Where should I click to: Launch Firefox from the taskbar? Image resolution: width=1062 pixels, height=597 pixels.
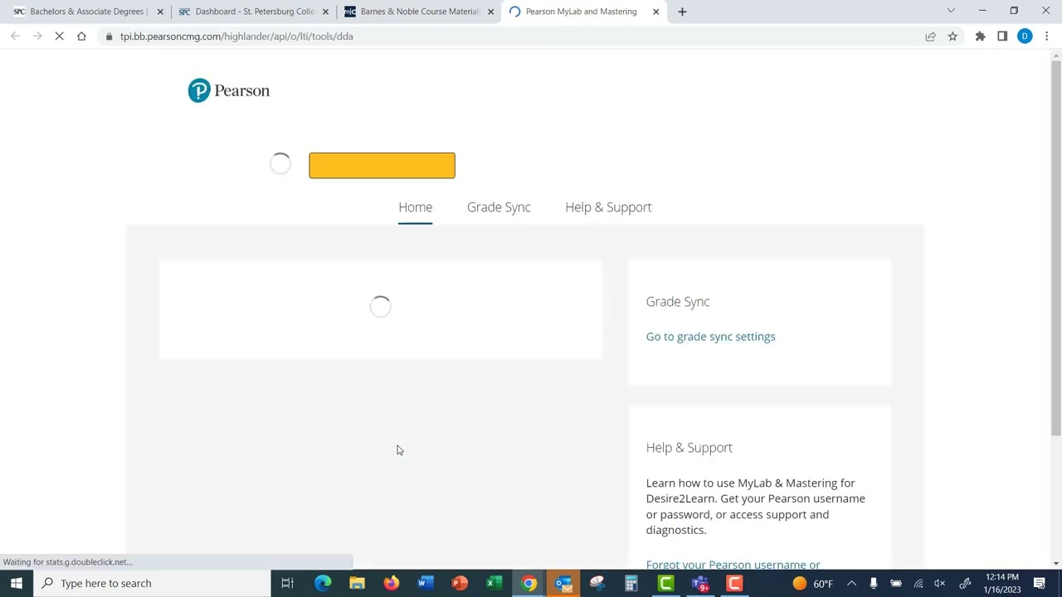pyautogui.click(x=391, y=583)
